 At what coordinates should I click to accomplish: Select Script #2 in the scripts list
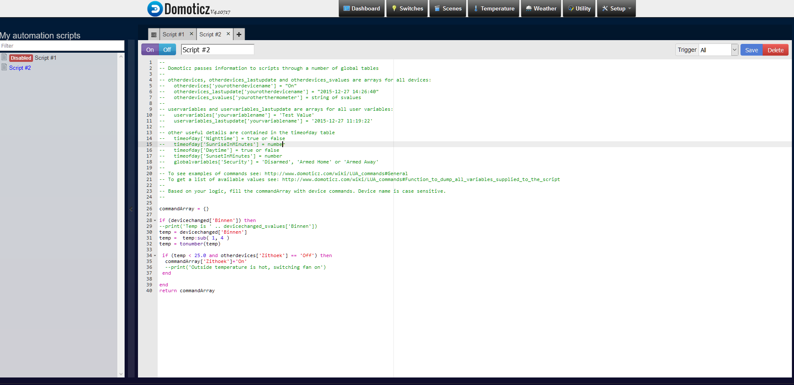[x=20, y=68]
